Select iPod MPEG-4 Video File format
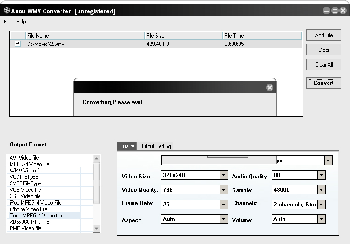This screenshot has width=350, height=244. click(x=35, y=203)
